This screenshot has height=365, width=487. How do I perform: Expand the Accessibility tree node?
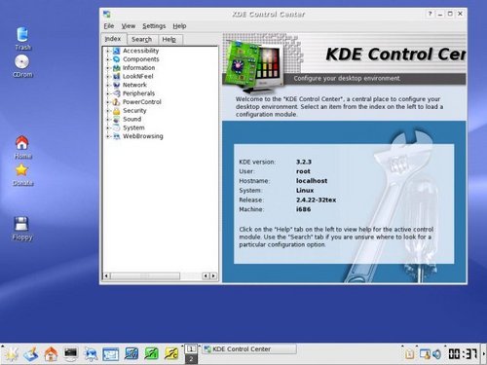[x=107, y=51]
